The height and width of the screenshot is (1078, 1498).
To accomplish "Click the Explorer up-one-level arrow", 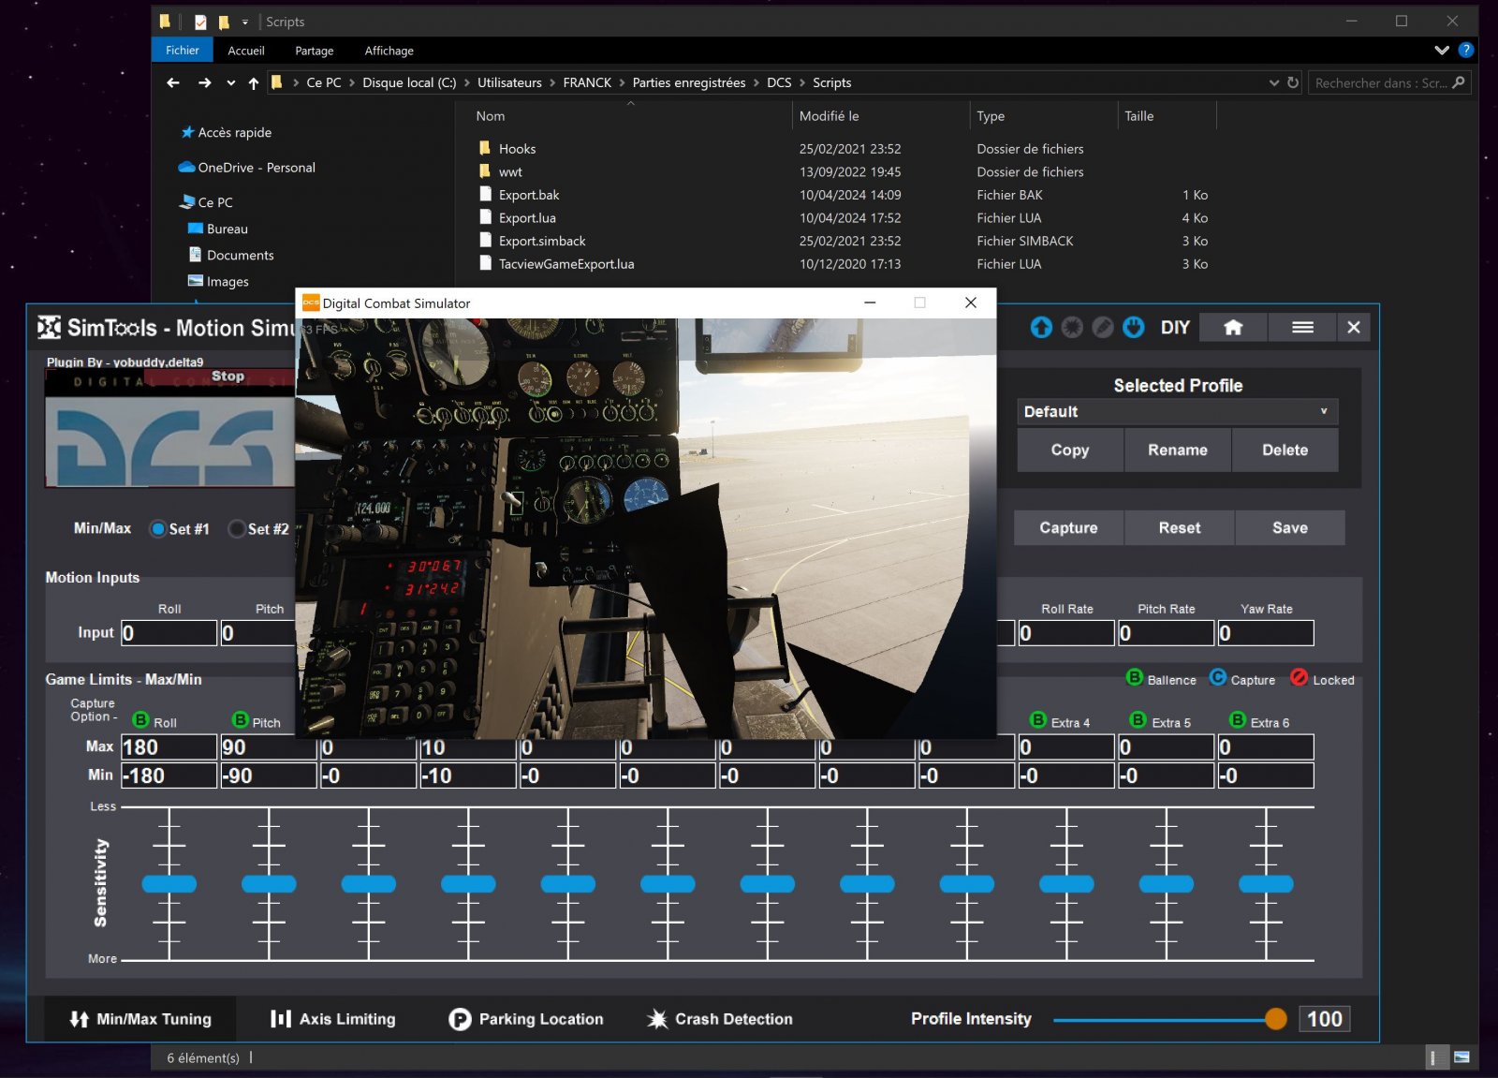I will pyautogui.click(x=254, y=82).
